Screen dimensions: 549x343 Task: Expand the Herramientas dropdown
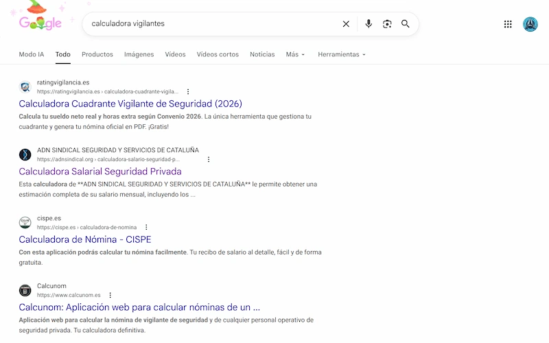click(342, 55)
